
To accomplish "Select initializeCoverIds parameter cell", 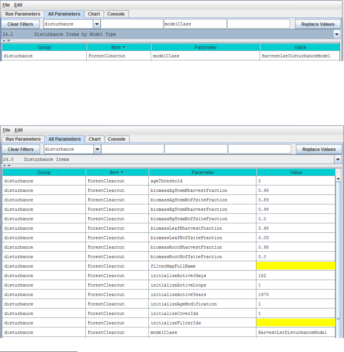I will 203,313.
